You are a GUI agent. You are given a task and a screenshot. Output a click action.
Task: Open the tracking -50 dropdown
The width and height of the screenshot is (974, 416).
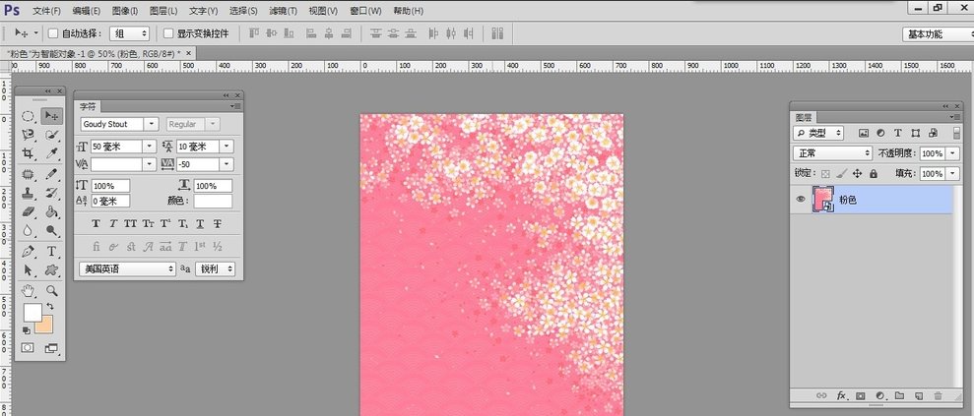[227, 164]
